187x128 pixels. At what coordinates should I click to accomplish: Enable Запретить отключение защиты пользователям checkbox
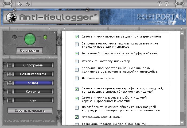coord(77,44)
